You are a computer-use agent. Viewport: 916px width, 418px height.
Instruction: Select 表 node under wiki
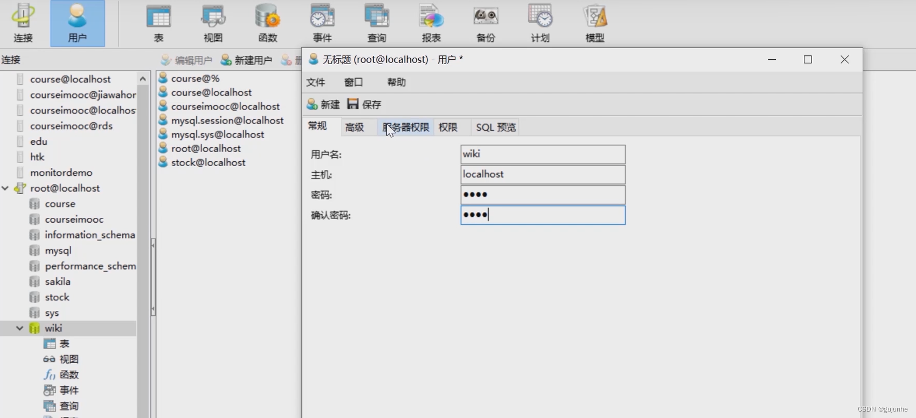64,344
